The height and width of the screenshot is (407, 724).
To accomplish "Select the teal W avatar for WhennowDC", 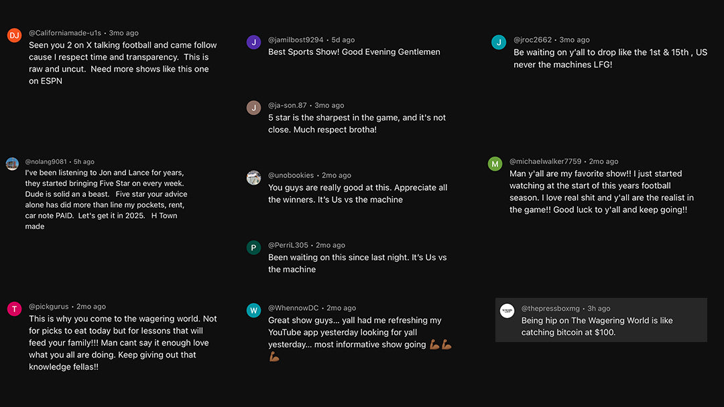I will click(x=253, y=310).
